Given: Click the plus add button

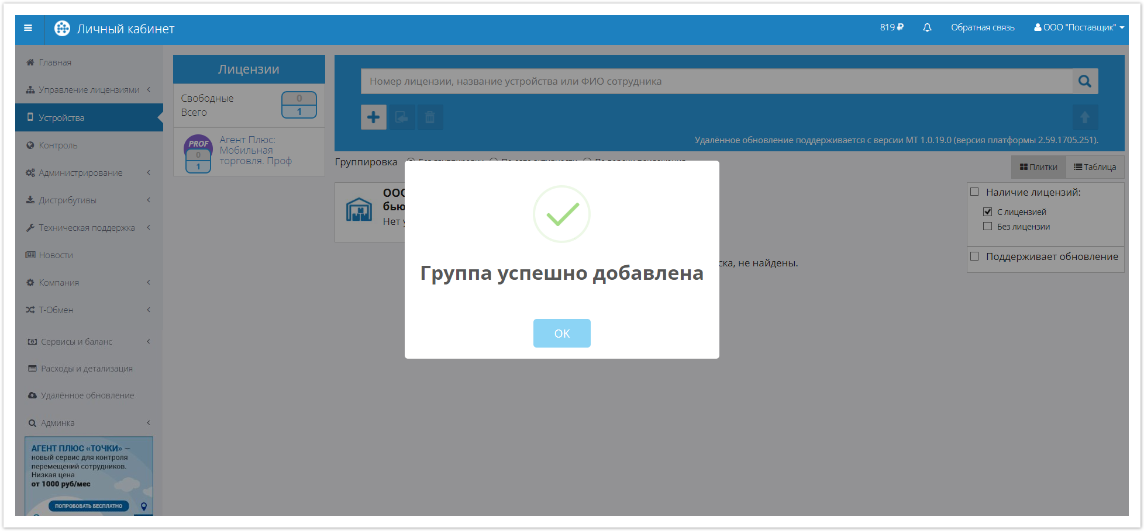Looking at the screenshot, I should (373, 117).
